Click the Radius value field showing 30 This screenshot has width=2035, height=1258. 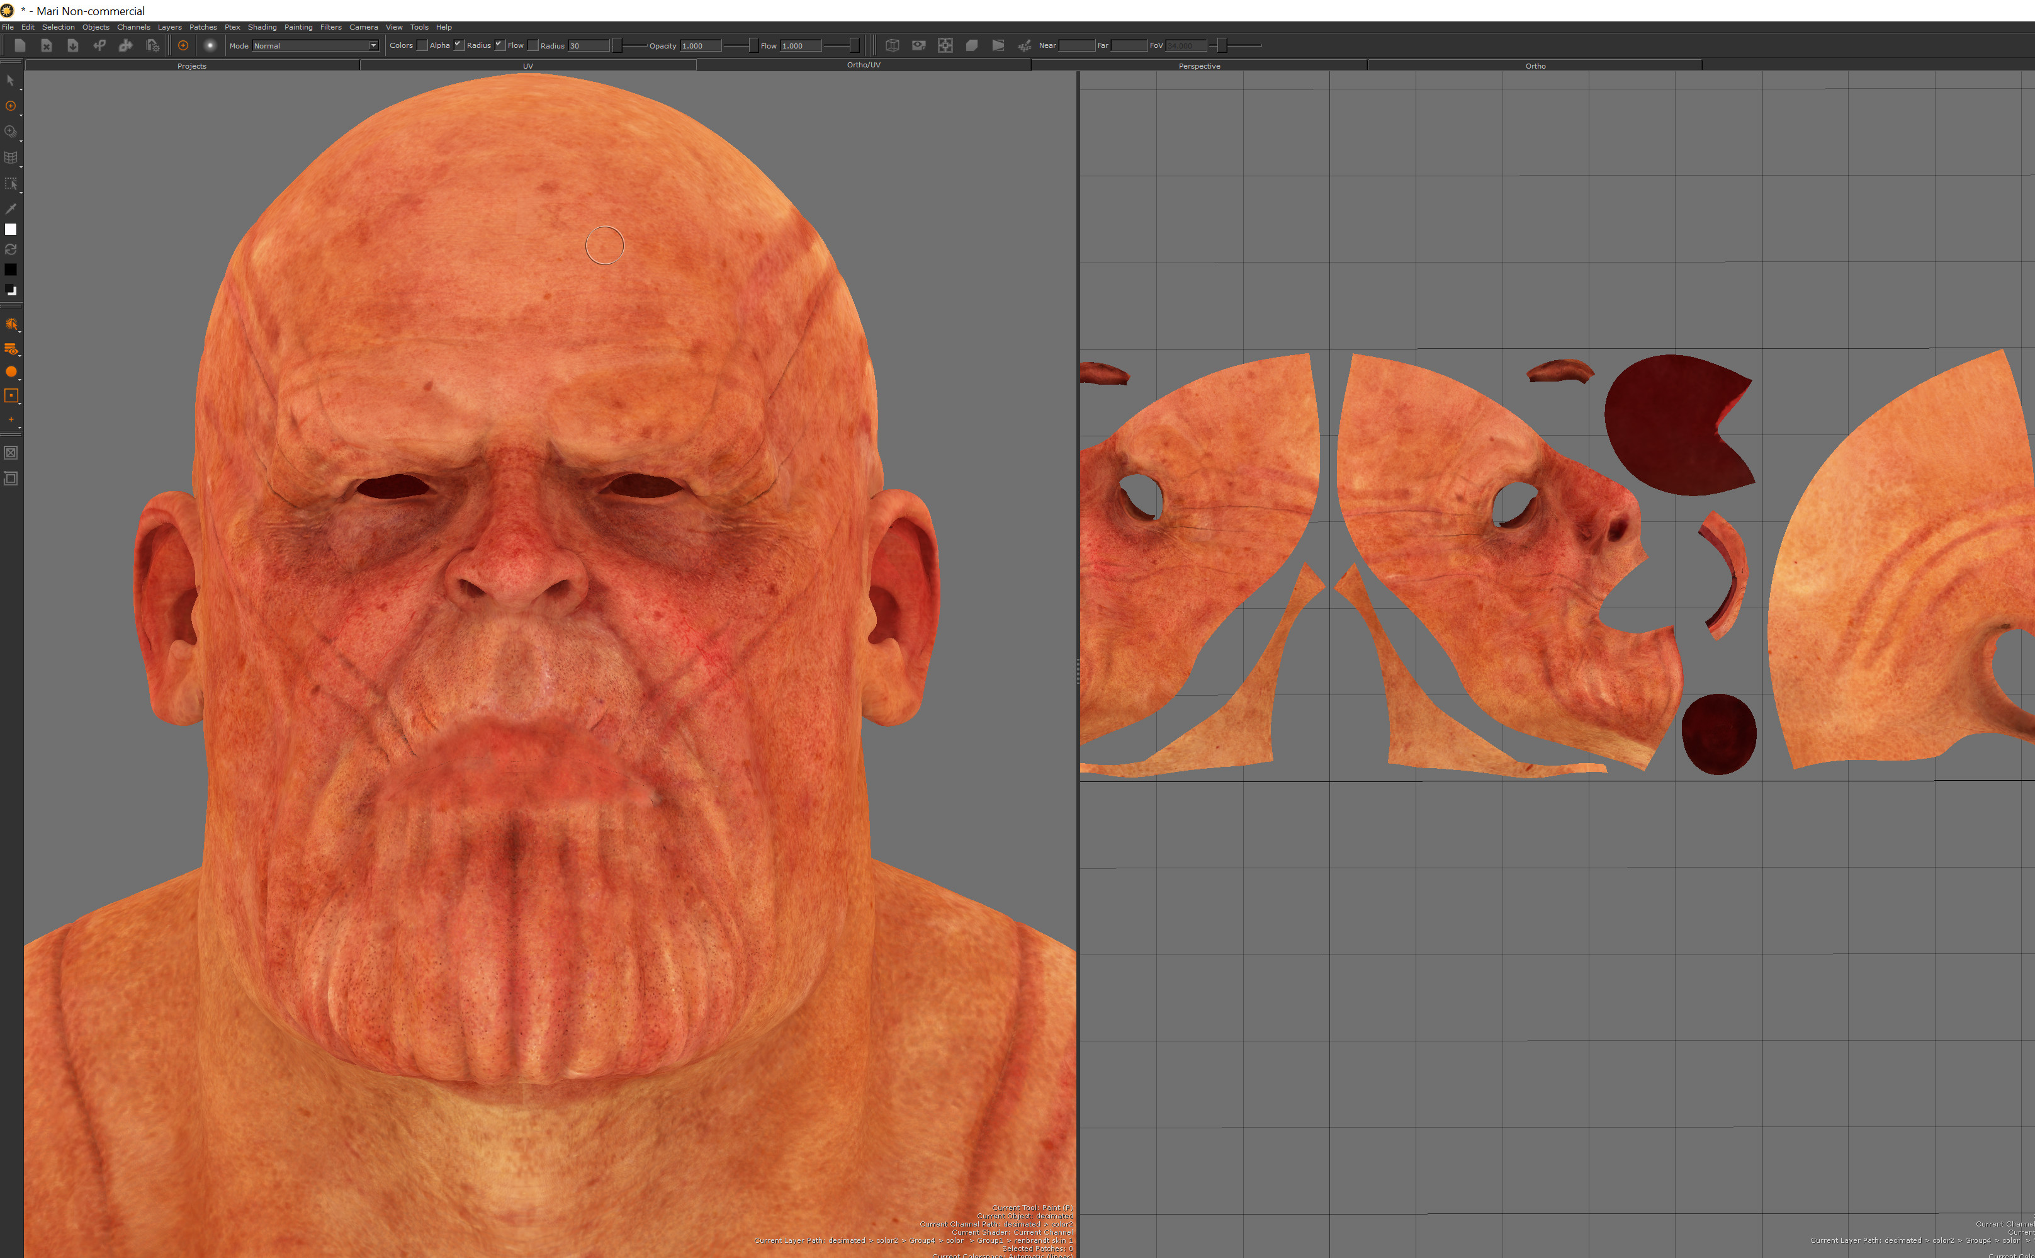click(x=589, y=46)
